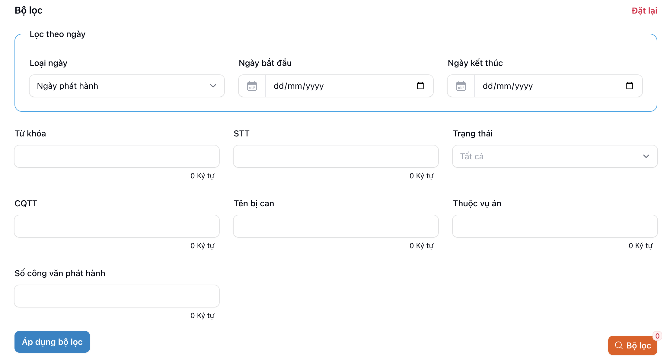Click the Tên bị can text field

(x=336, y=226)
